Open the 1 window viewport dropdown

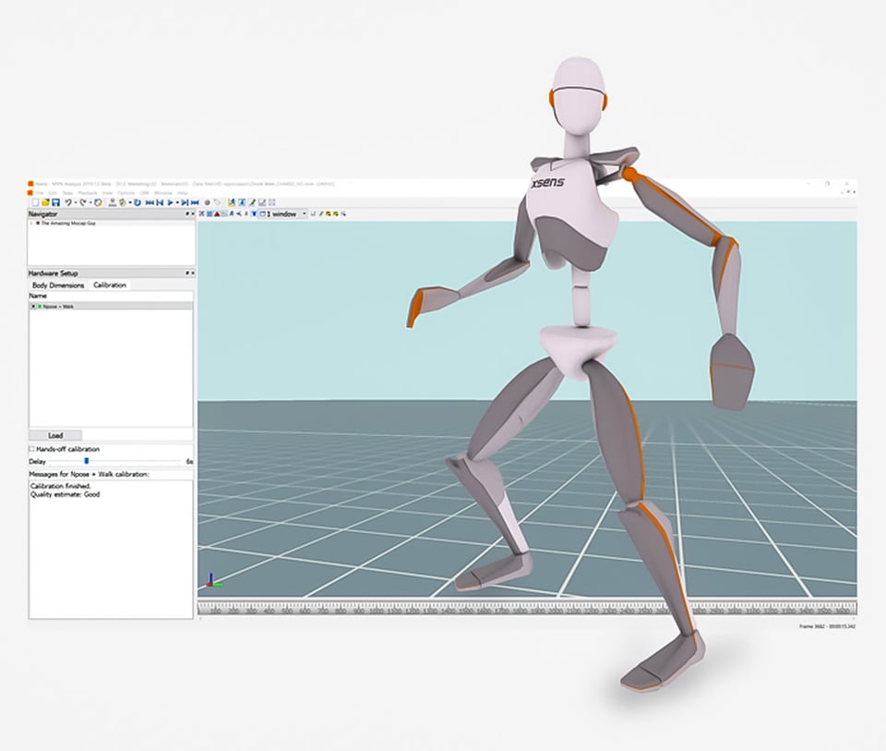pyautogui.click(x=305, y=214)
